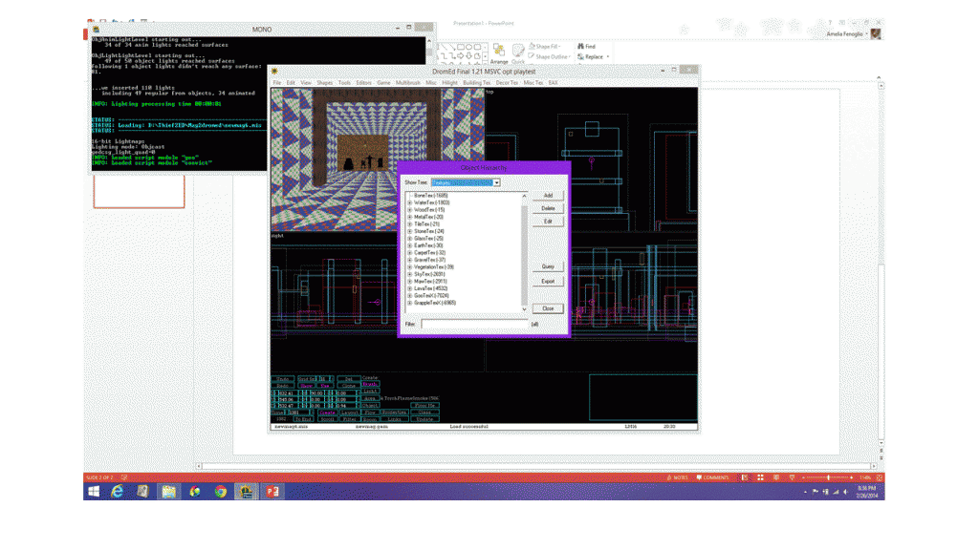Click the Add button in Object Hierarchy
979x550 pixels.
click(x=548, y=196)
